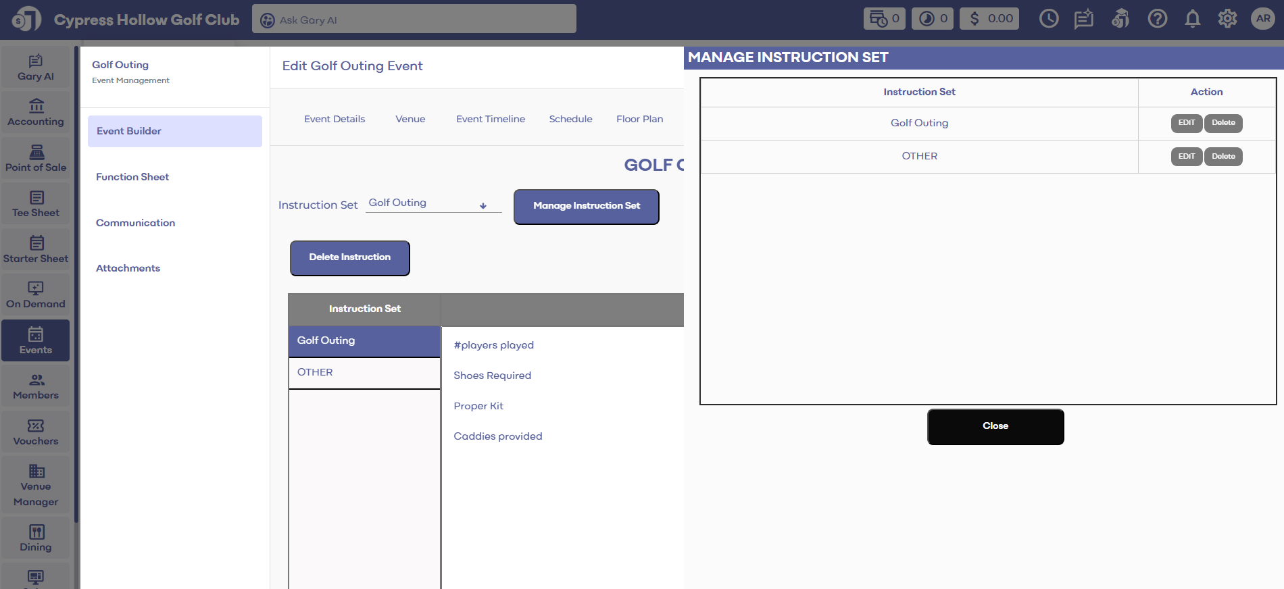1284x589 pixels.
Task: Click the notifications bell icon
Action: 1192,19
